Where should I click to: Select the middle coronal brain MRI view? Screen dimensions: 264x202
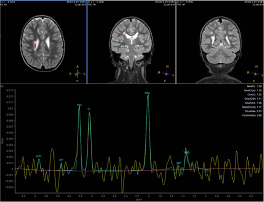132,42
